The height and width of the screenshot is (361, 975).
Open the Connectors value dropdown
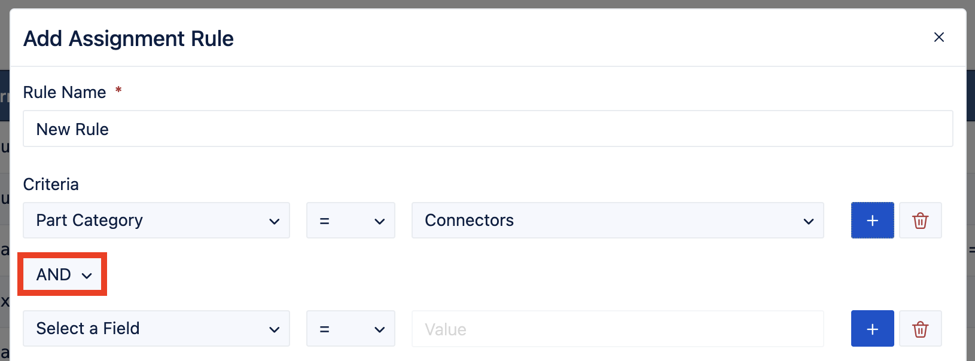[x=617, y=220]
